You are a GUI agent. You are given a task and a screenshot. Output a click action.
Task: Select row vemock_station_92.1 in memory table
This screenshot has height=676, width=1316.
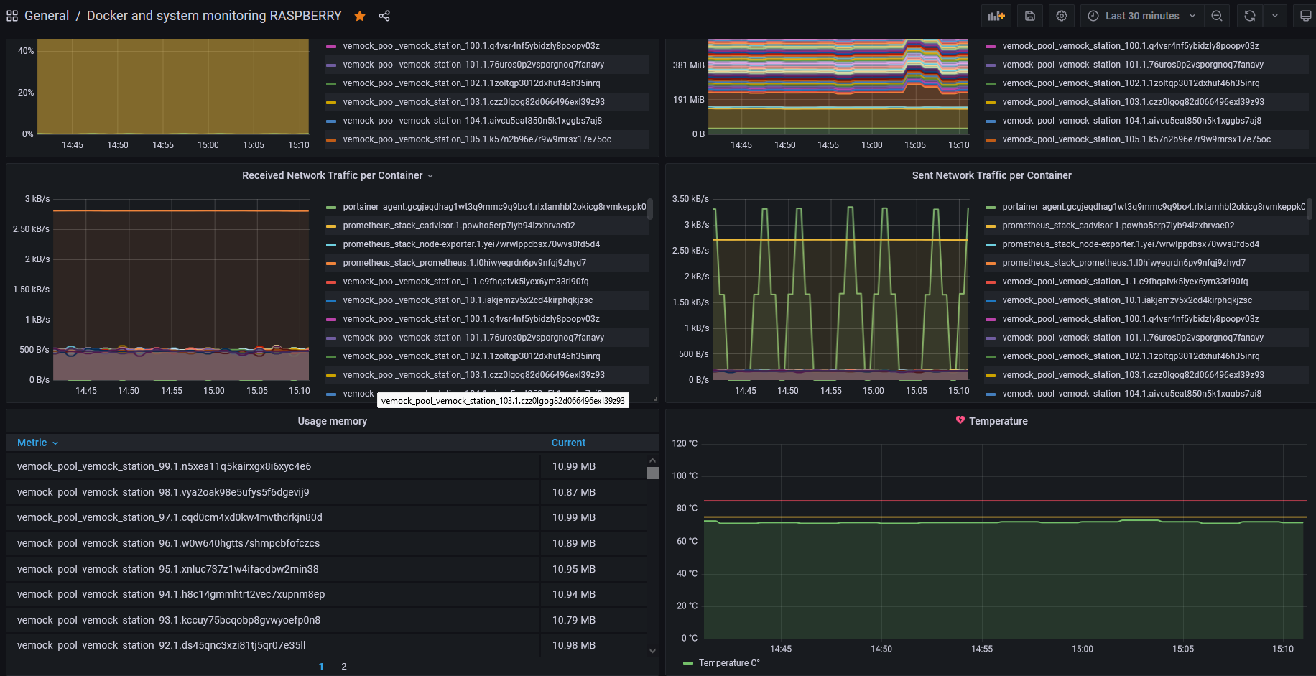(x=327, y=645)
